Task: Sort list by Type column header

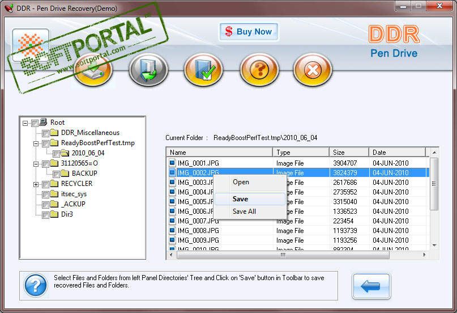Action: coord(301,153)
